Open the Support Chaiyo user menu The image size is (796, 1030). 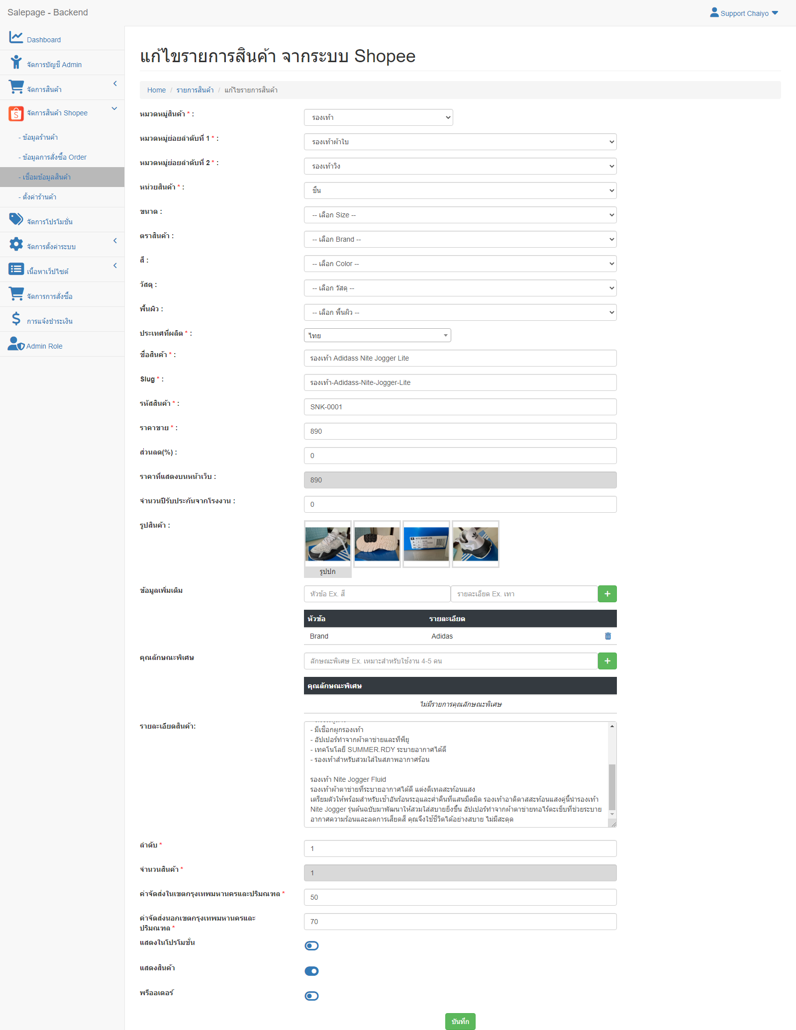(x=744, y=13)
